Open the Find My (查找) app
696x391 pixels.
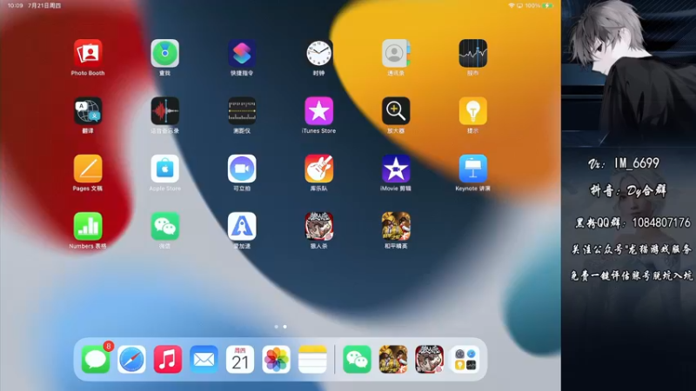(164, 53)
